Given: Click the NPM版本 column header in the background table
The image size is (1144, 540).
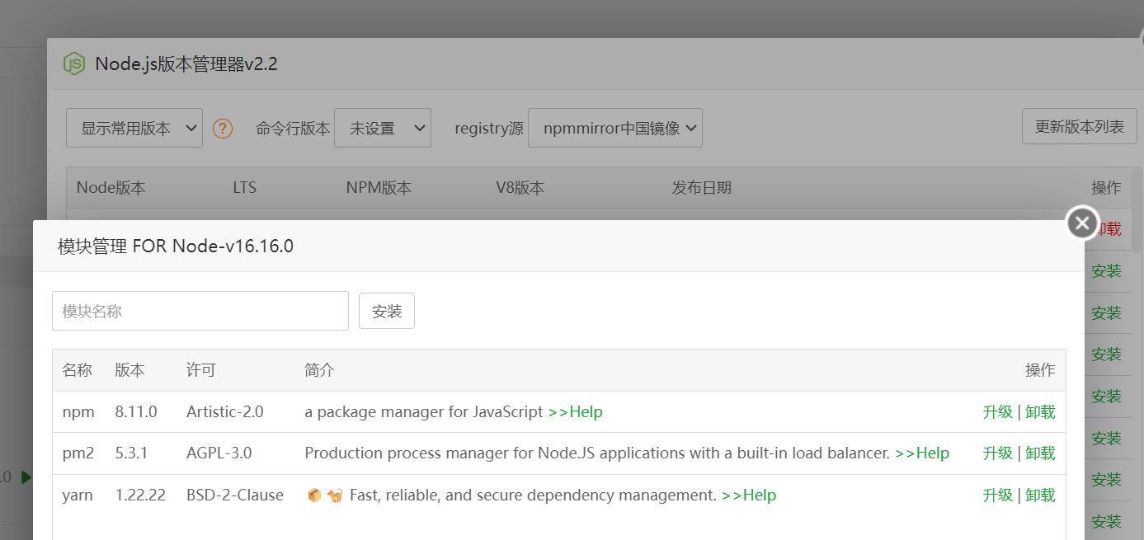Looking at the screenshot, I should (379, 188).
